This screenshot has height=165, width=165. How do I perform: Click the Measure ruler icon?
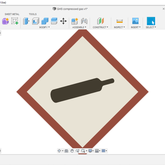click(x=120, y=21)
